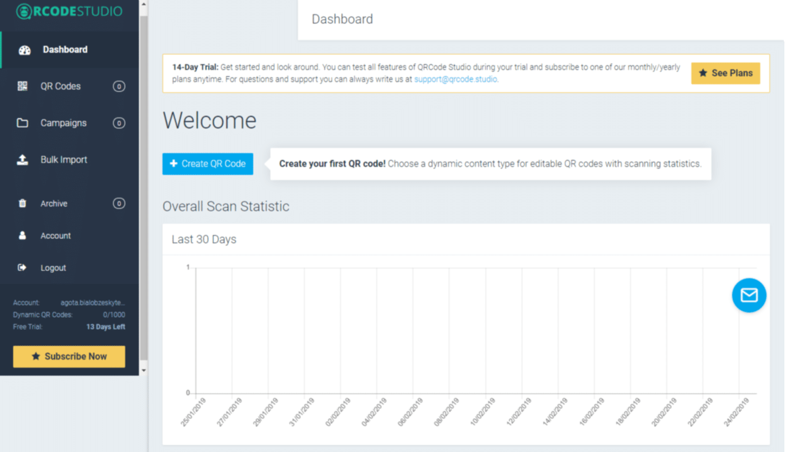Viewport: 793px width, 452px height.
Task: Click the Dashboard speedometer icon
Action: [x=24, y=50]
